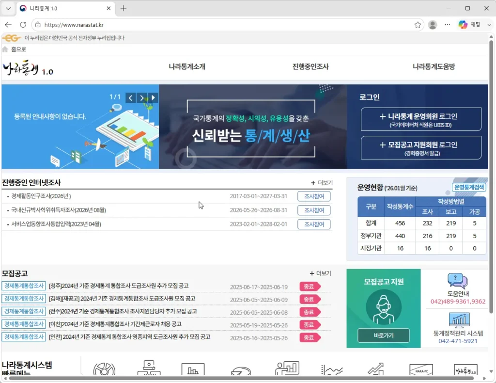Click the 도움안내 speech bubble icon
This screenshot has width=496, height=383.
coord(457,281)
